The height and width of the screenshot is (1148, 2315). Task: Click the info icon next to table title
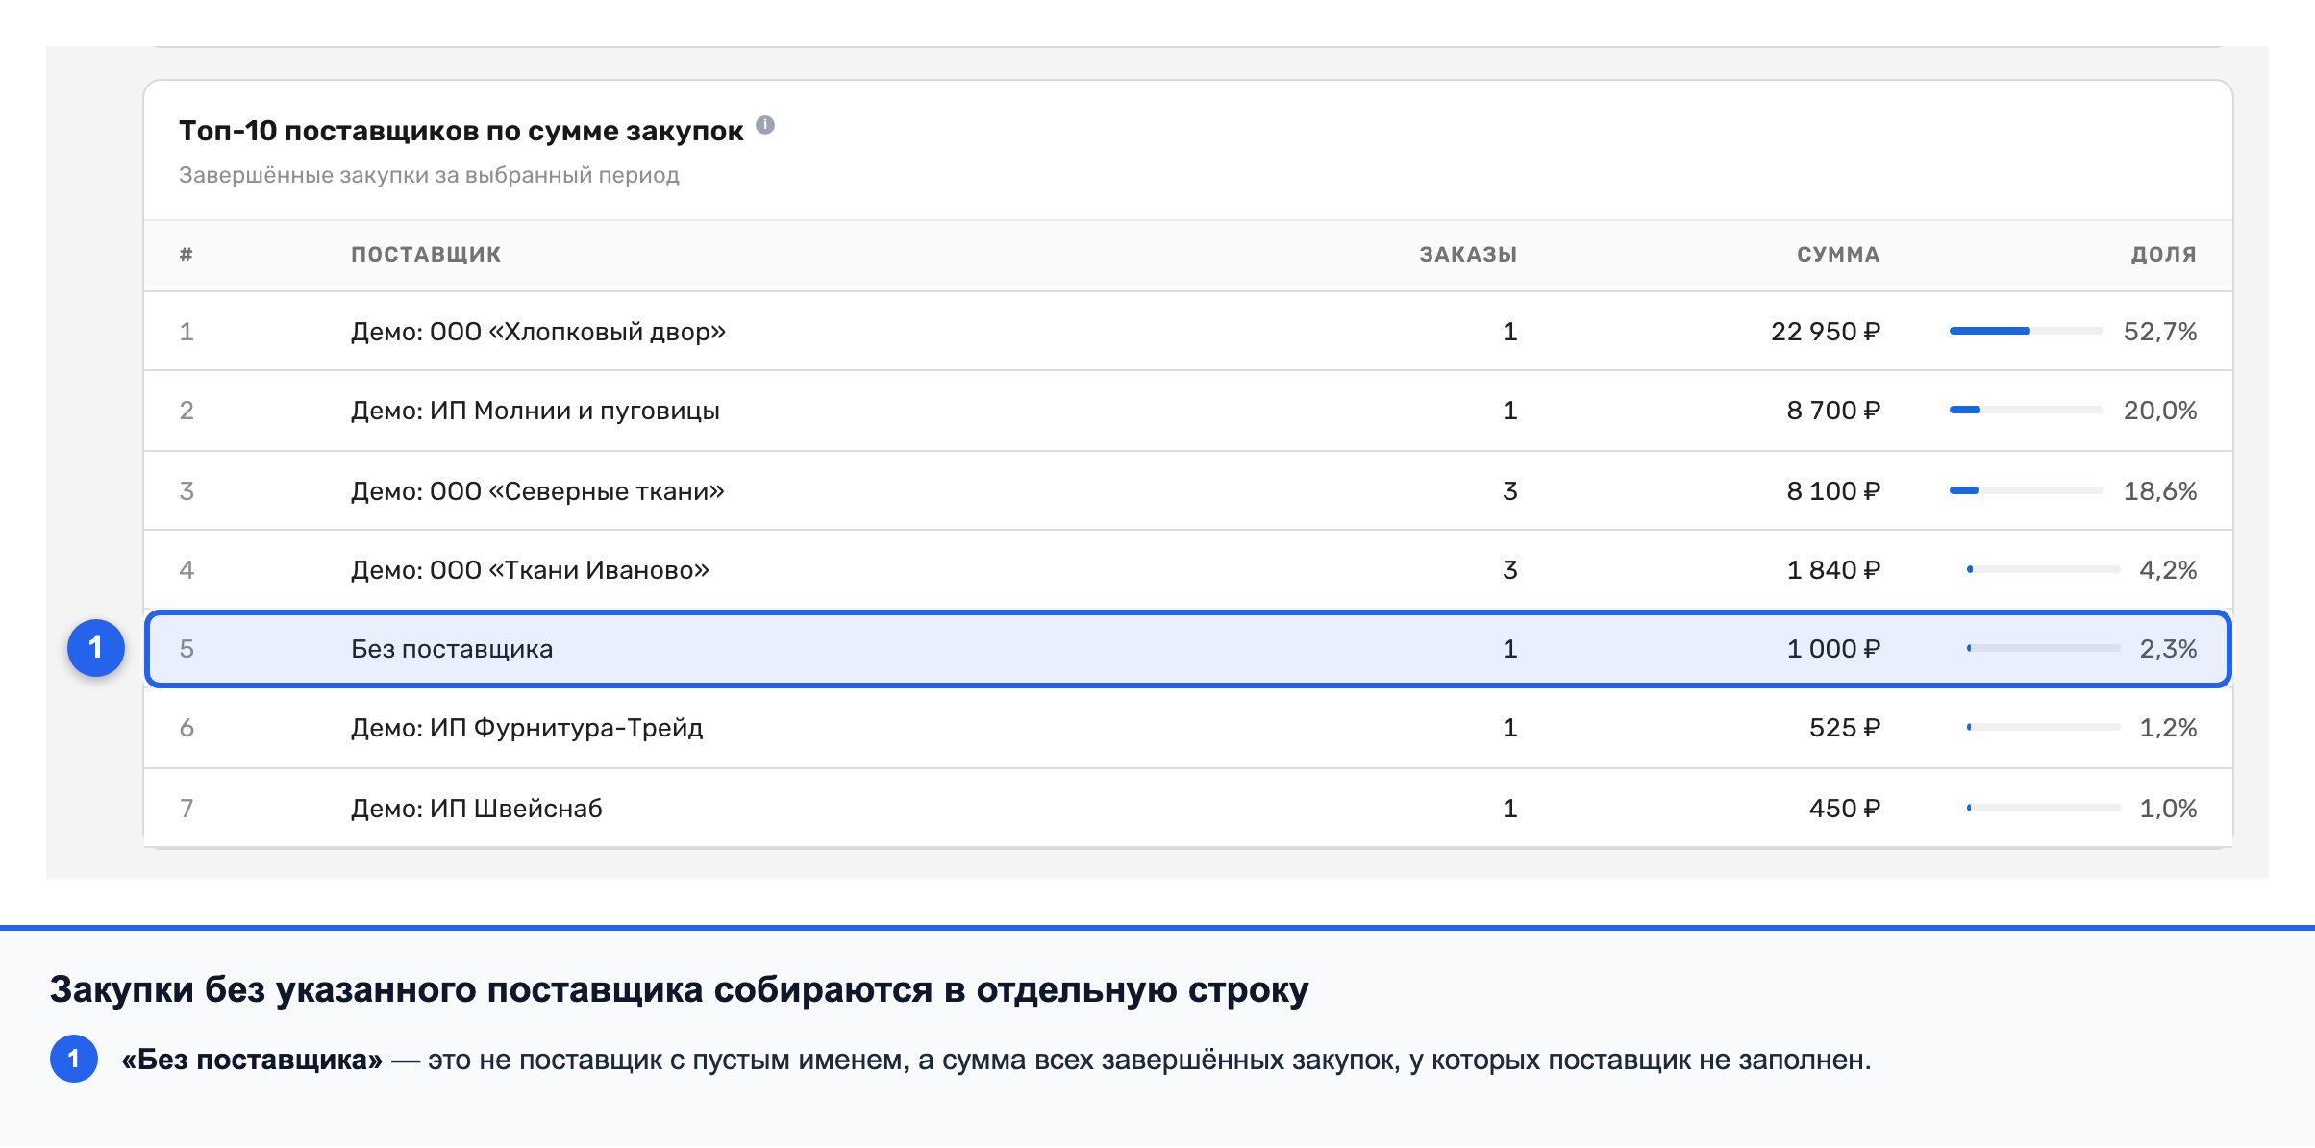coord(765,125)
